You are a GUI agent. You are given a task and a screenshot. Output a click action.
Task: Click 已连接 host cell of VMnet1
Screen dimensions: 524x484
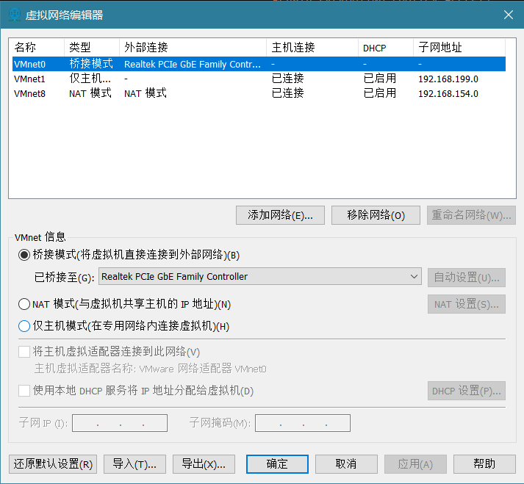coord(288,79)
